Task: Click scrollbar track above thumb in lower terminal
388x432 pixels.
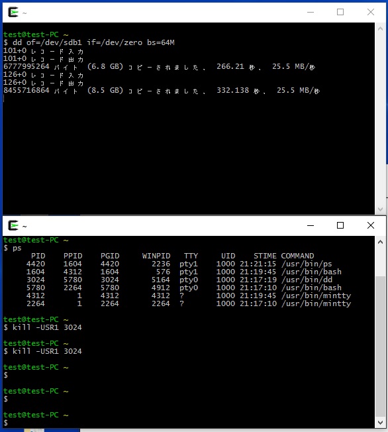Action: pyautogui.click(x=380, y=262)
